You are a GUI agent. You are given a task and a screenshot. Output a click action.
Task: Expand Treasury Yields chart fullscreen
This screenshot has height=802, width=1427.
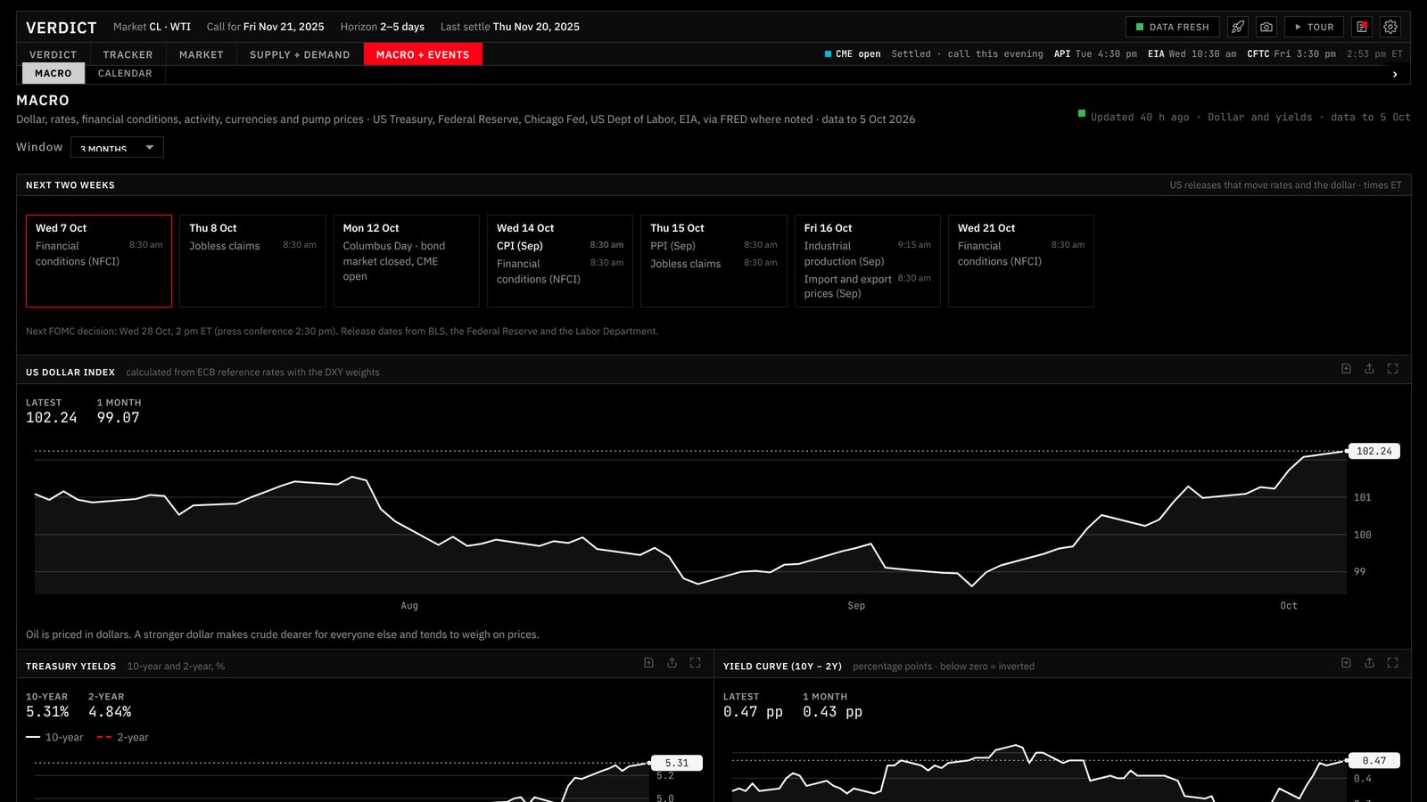pyautogui.click(x=696, y=663)
